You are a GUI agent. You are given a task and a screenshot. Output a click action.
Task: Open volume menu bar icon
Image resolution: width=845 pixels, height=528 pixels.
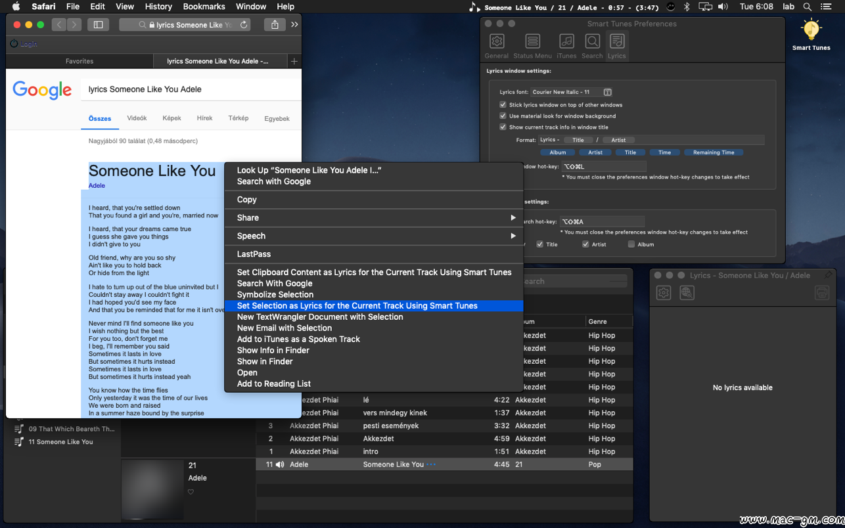[x=723, y=7]
